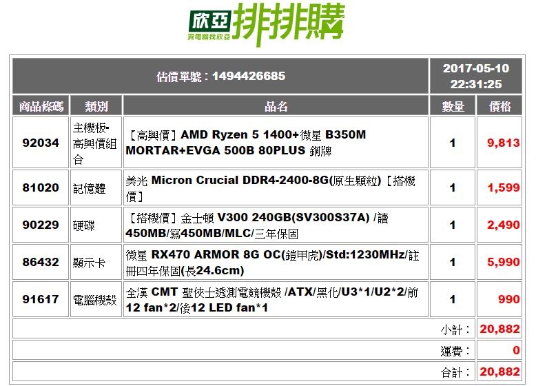Click the date 2017-05-10 22:31:25
This screenshot has height=386, width=536.
coord(476,76)
